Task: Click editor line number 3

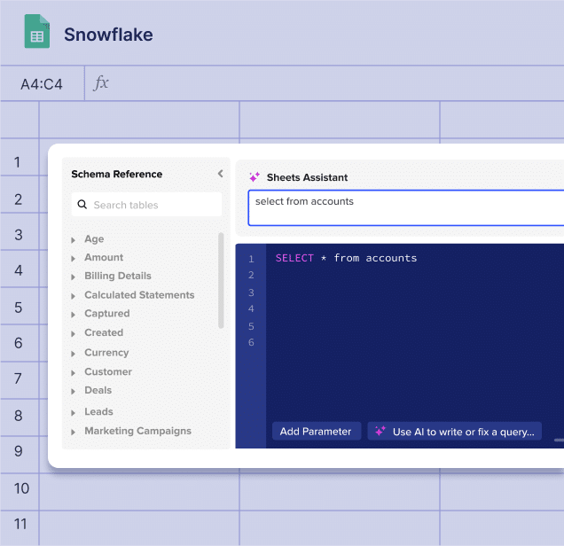Action: pyautogui.click(x=251, y=292)
